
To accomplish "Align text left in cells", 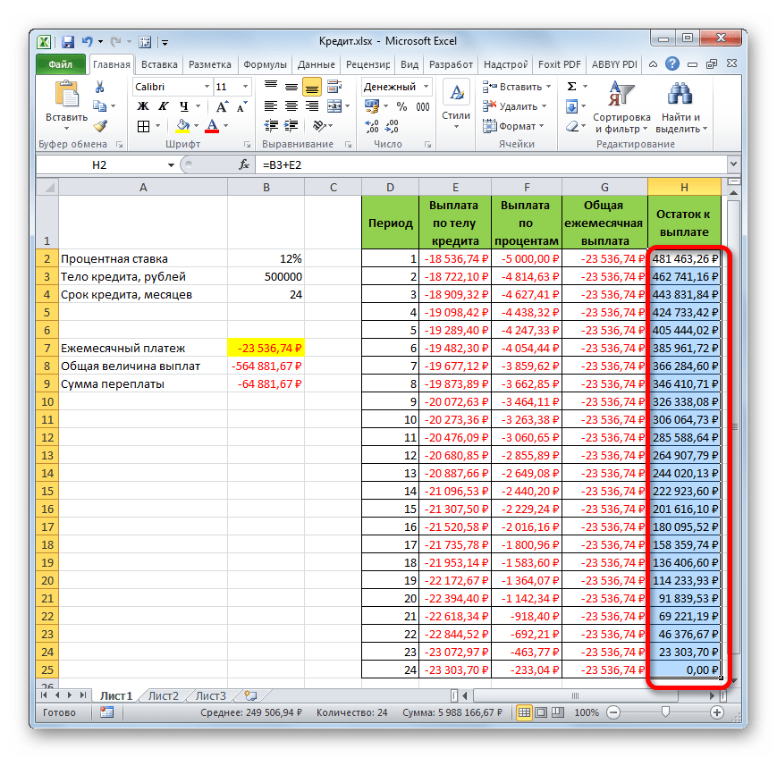I will tap(271, 106).
